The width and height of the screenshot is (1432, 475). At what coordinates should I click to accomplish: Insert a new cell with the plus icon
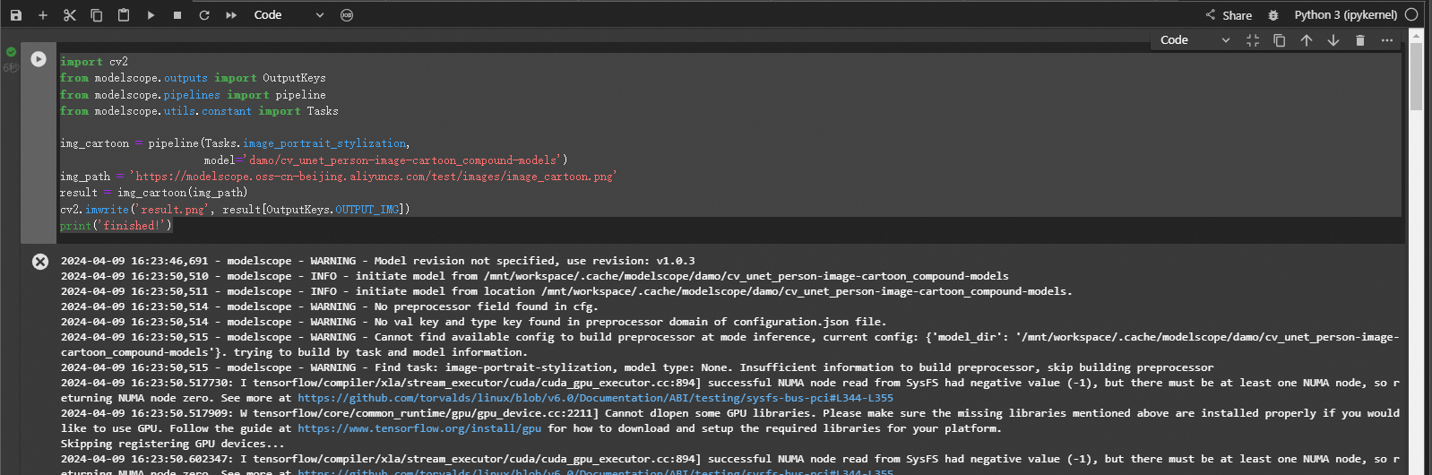(x=42, y=15)
